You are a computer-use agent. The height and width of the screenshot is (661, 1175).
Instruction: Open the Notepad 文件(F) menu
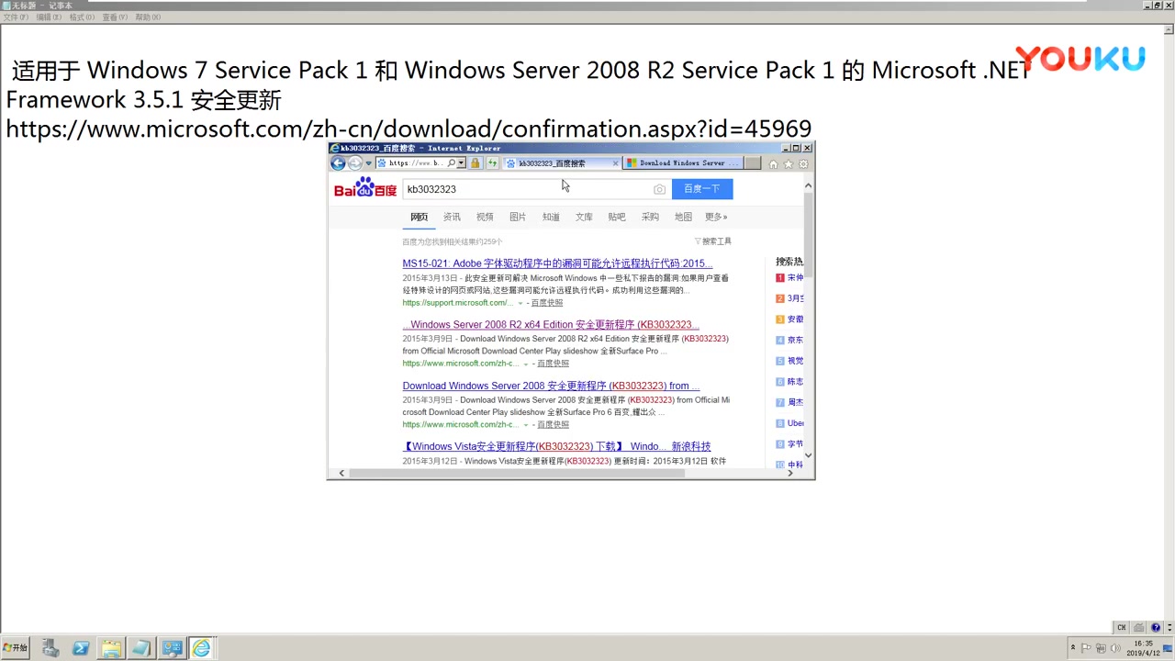(x=17, y=17)
